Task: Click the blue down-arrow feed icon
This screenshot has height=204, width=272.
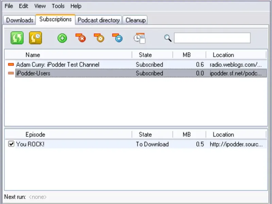Action: pyautogui.click(x=117, y=38)
